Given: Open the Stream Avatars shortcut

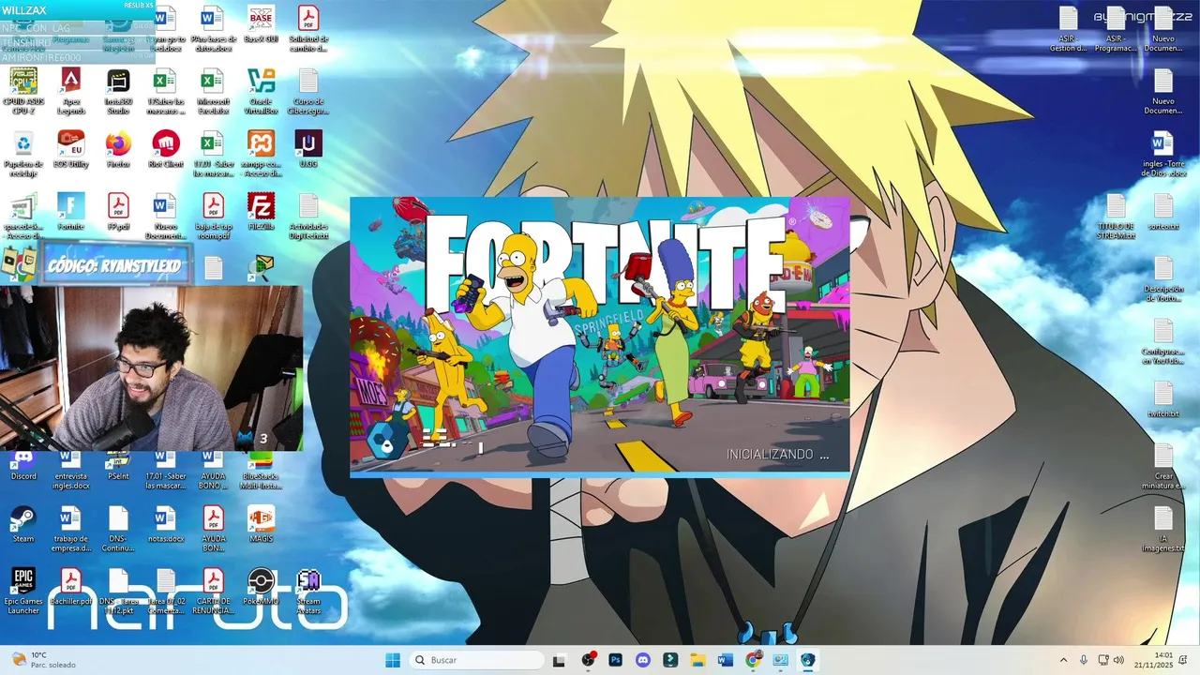Looking at the screenshot, I should point(308,592).
